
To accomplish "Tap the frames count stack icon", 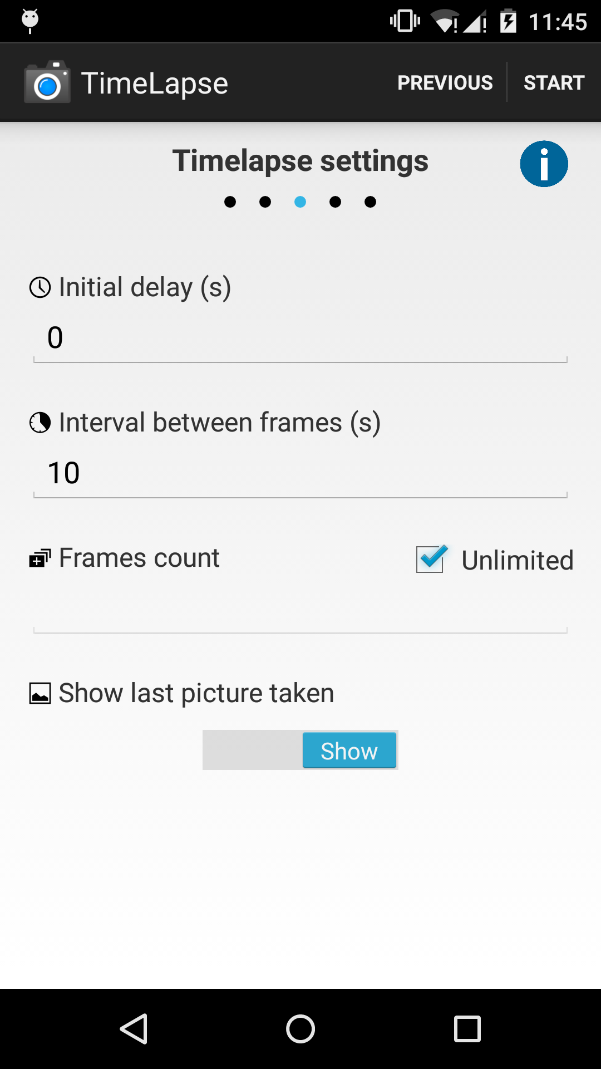I will [x=40, y=558].
